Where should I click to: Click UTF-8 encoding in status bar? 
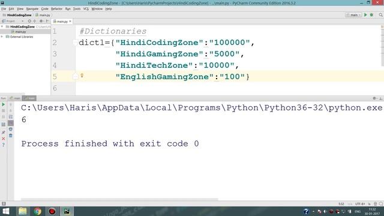(x=360, y=204)
